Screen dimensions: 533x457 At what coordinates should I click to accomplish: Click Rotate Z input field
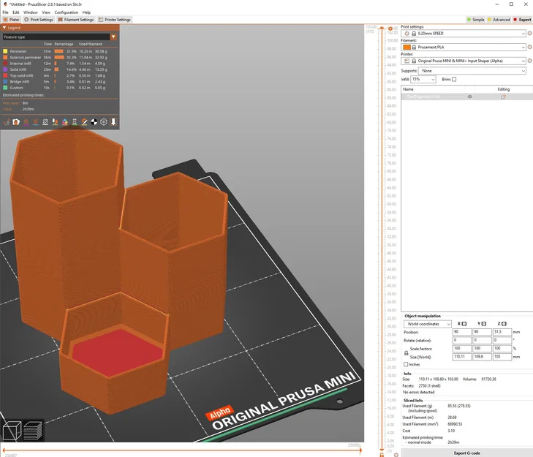pyautogui.click(x=502, y=340)
